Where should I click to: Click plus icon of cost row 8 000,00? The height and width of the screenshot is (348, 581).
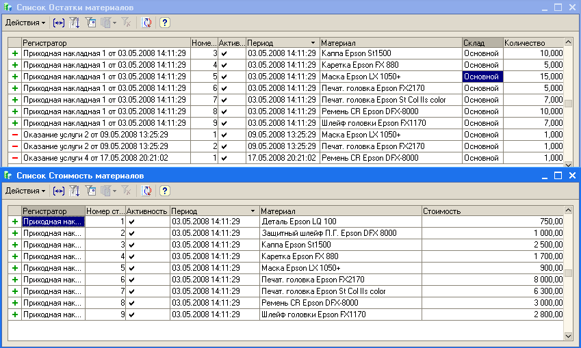[15, 280]
